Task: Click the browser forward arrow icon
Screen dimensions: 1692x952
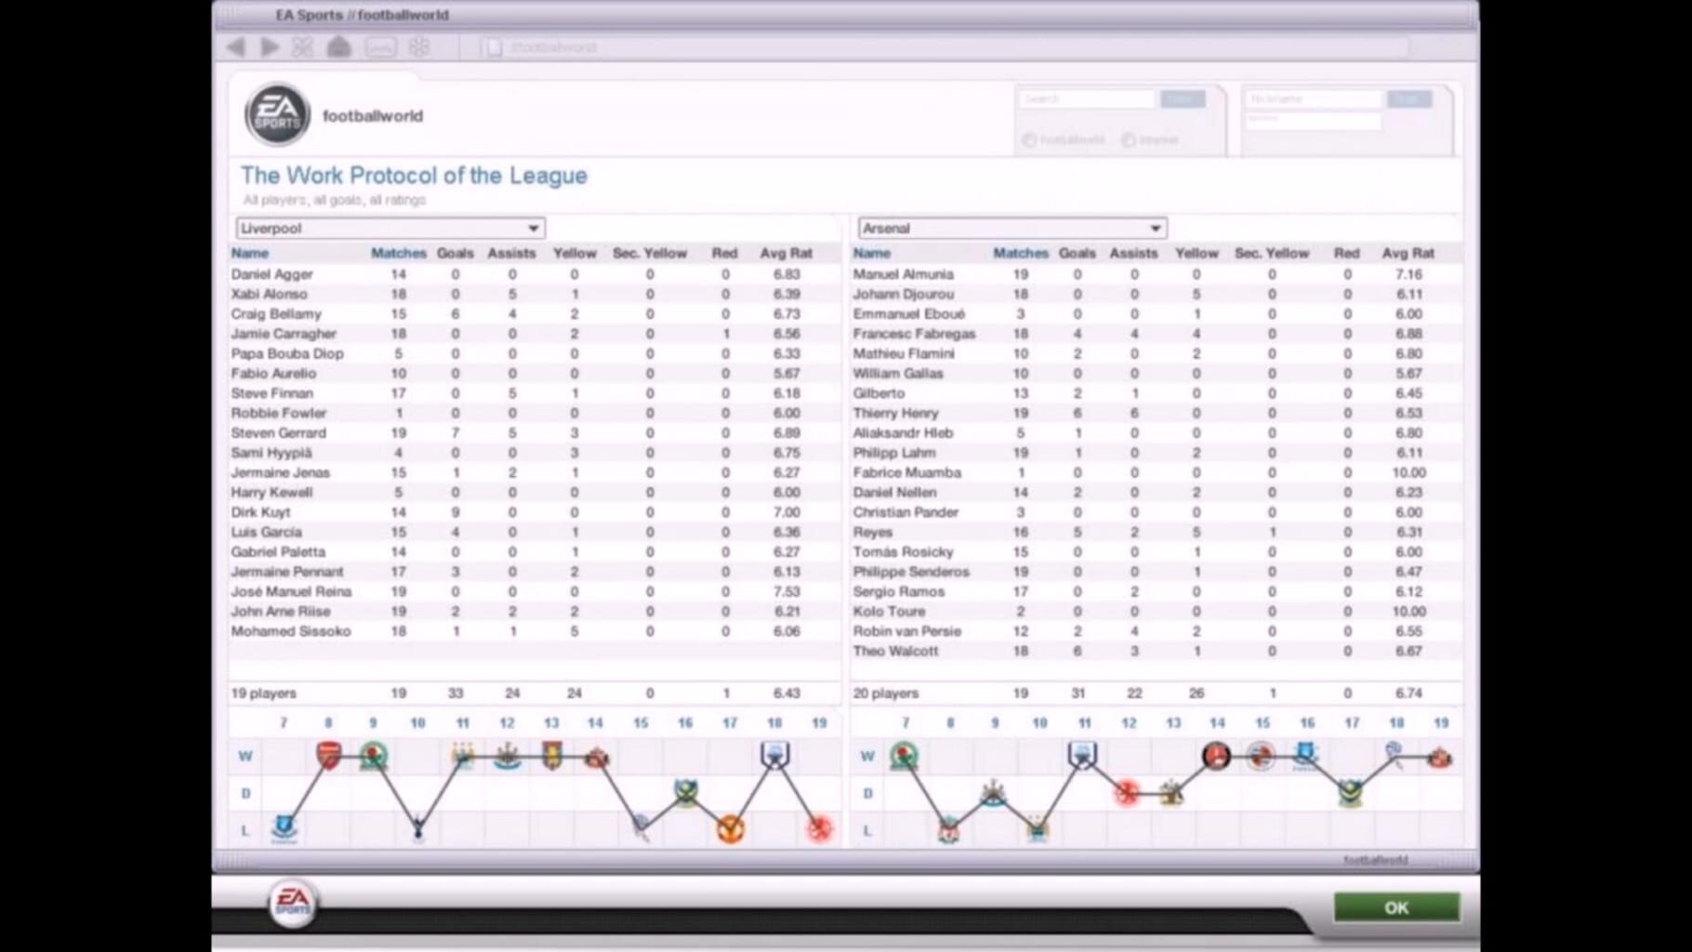Action: click(x=269, y=46)
